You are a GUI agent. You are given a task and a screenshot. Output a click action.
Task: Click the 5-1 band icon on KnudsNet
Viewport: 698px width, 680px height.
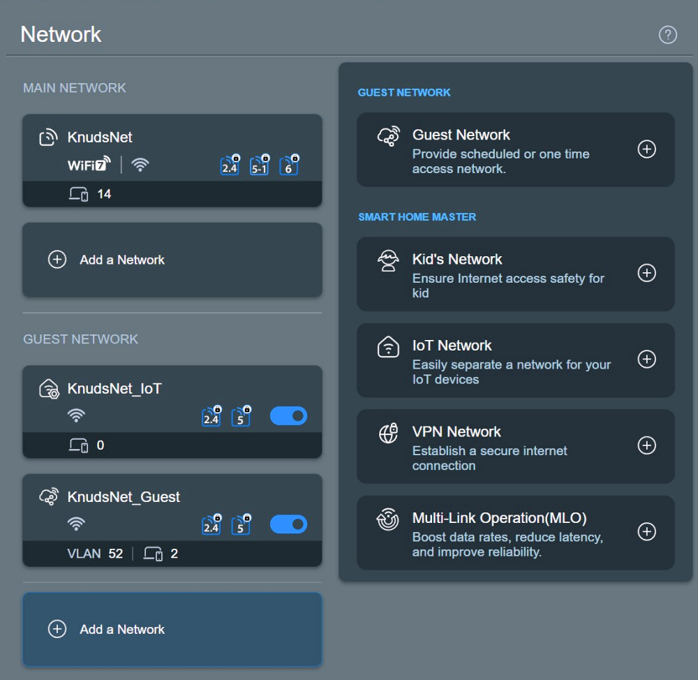[259, 165]
